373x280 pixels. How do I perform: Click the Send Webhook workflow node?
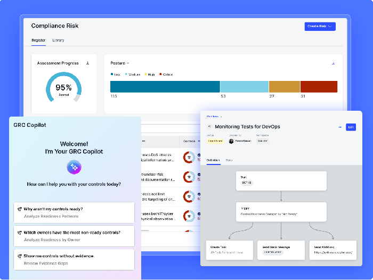point(333,250)
